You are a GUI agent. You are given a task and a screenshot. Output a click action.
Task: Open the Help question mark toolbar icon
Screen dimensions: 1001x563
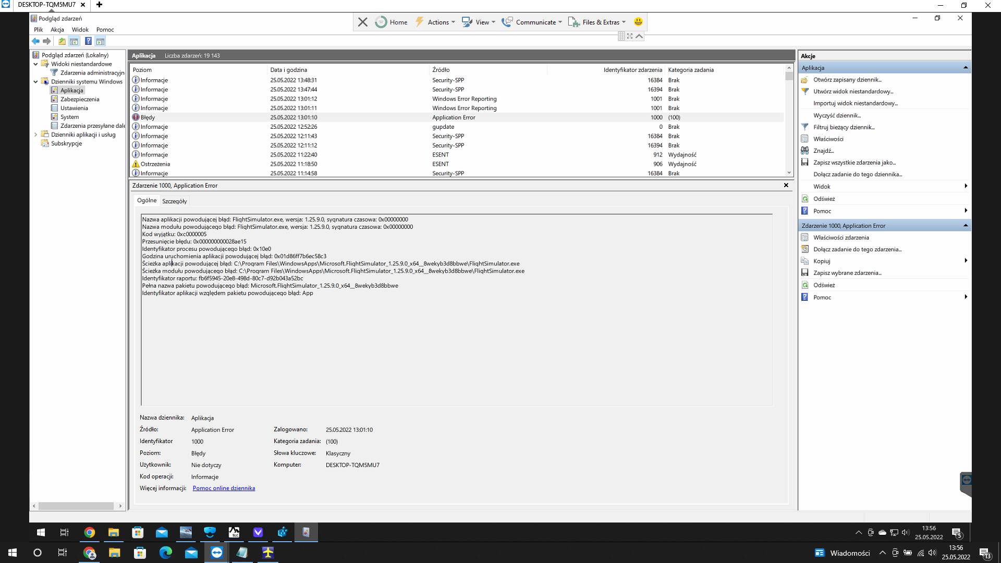click(x=88, y=41)
